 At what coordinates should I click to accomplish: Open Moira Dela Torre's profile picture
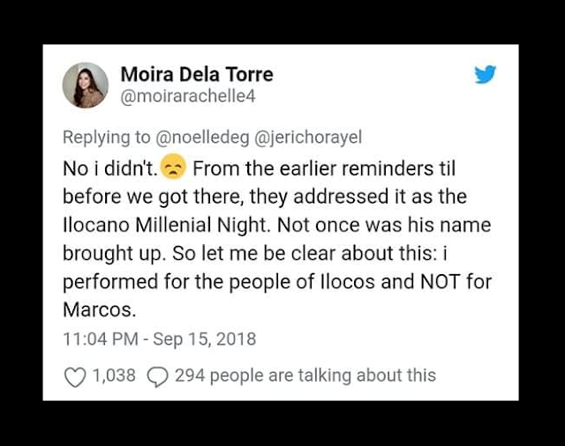(85, 85)
